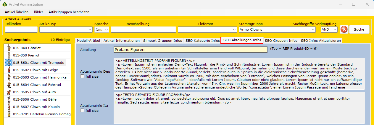Viewport: 374px width, 125px height.
Task: Click the Clown auf Auto figurine icon
Action: point(9,92)
